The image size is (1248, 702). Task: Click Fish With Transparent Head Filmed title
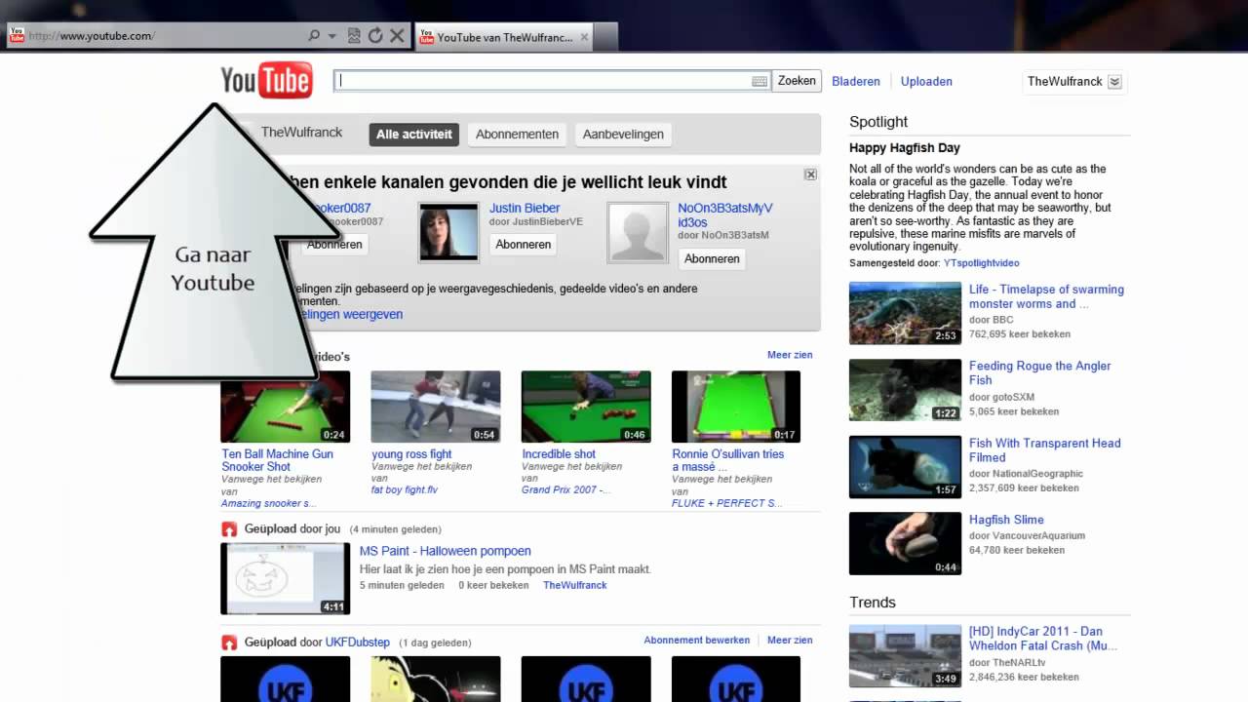click(1045, 449)
